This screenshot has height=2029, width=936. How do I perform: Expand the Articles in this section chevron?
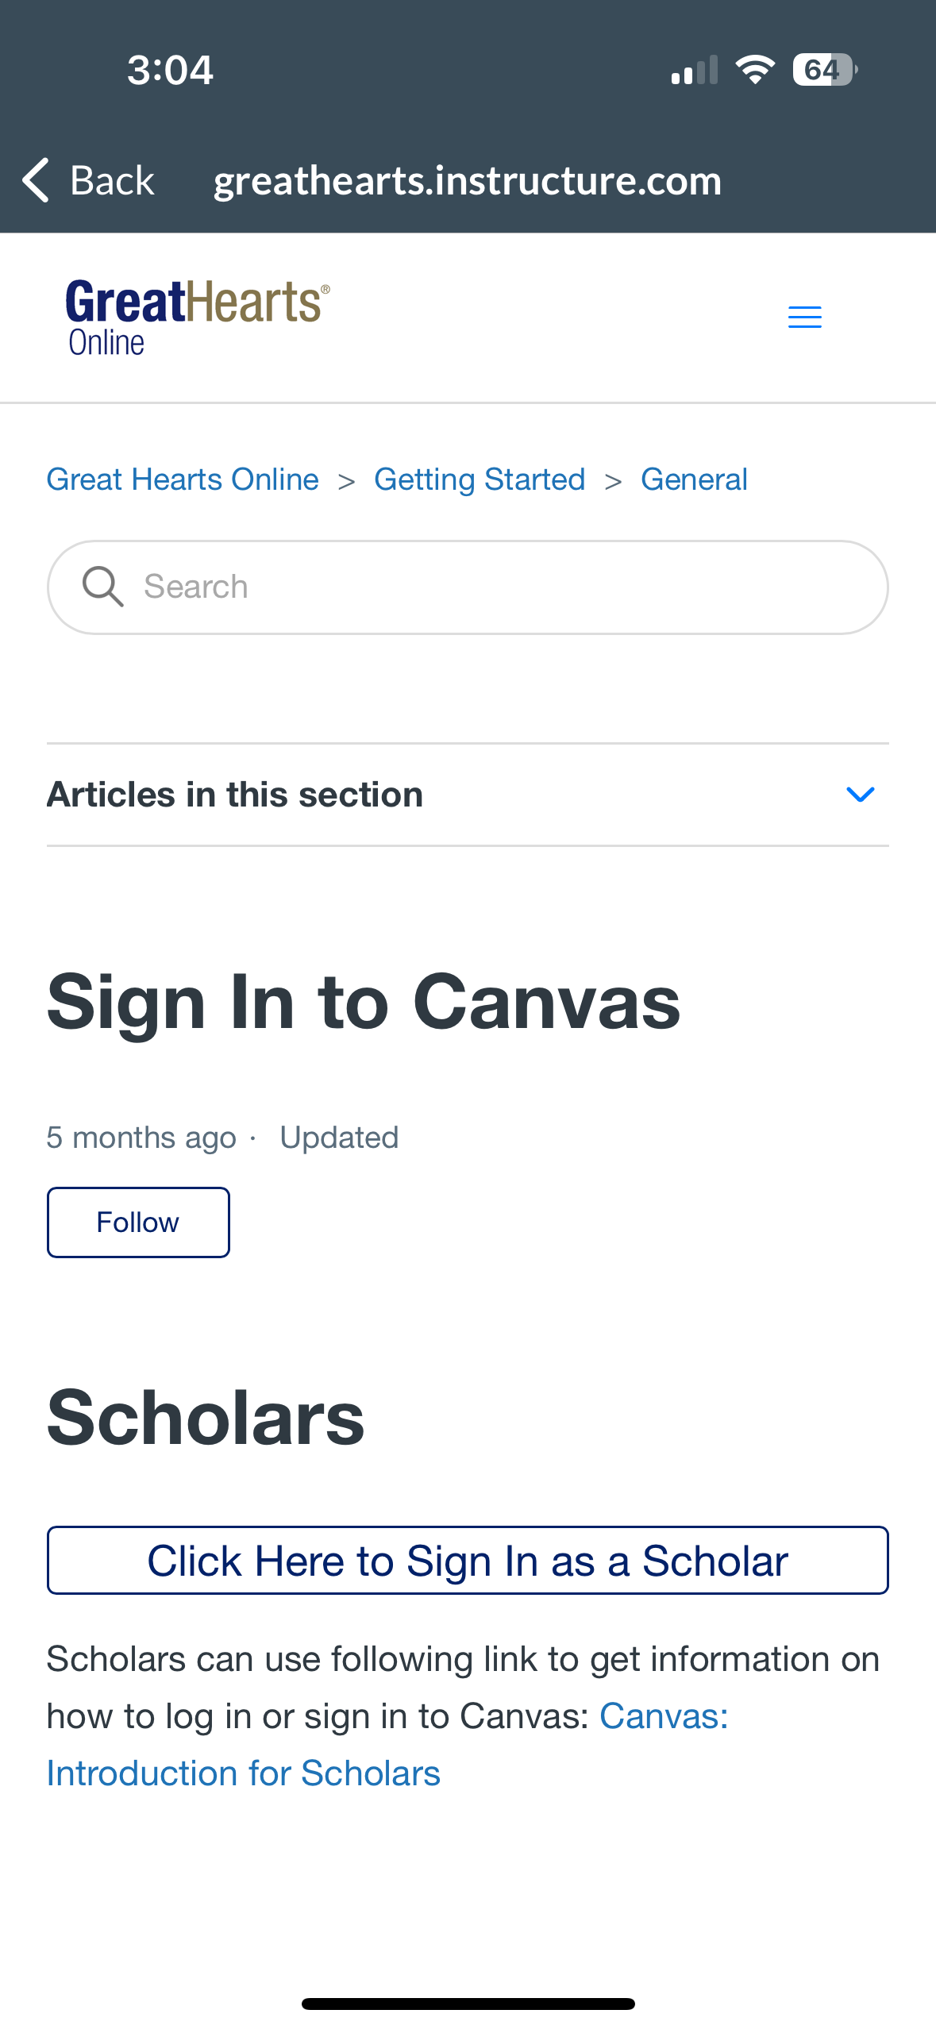click(860, 795)
